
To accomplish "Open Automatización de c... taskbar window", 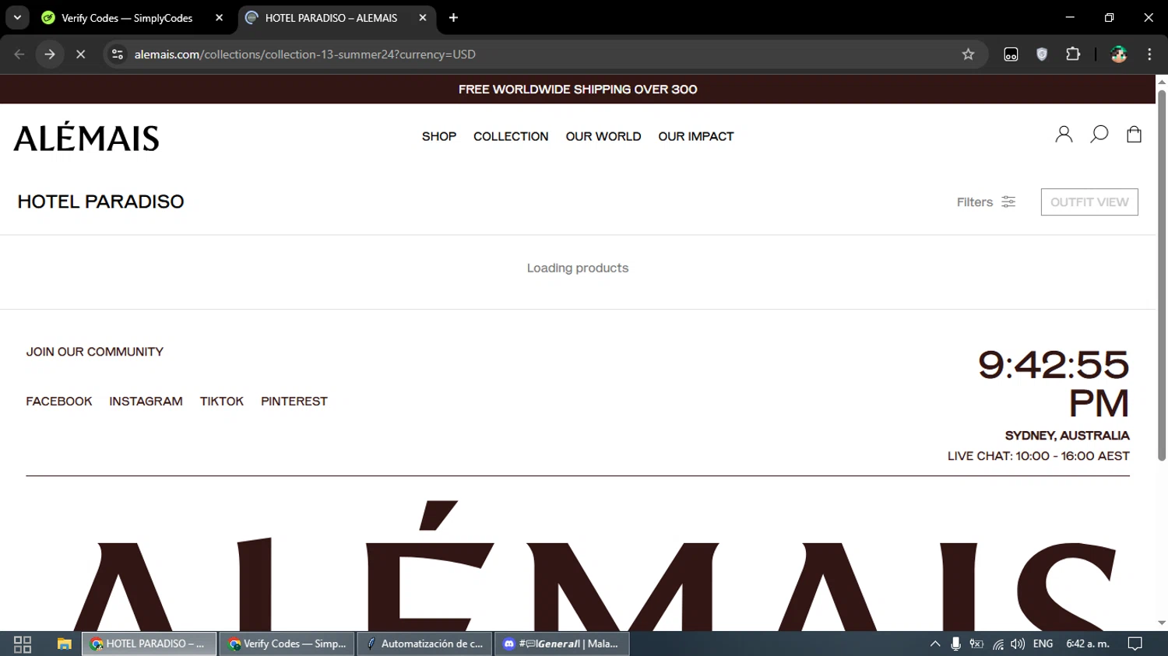I will point(425,644).
